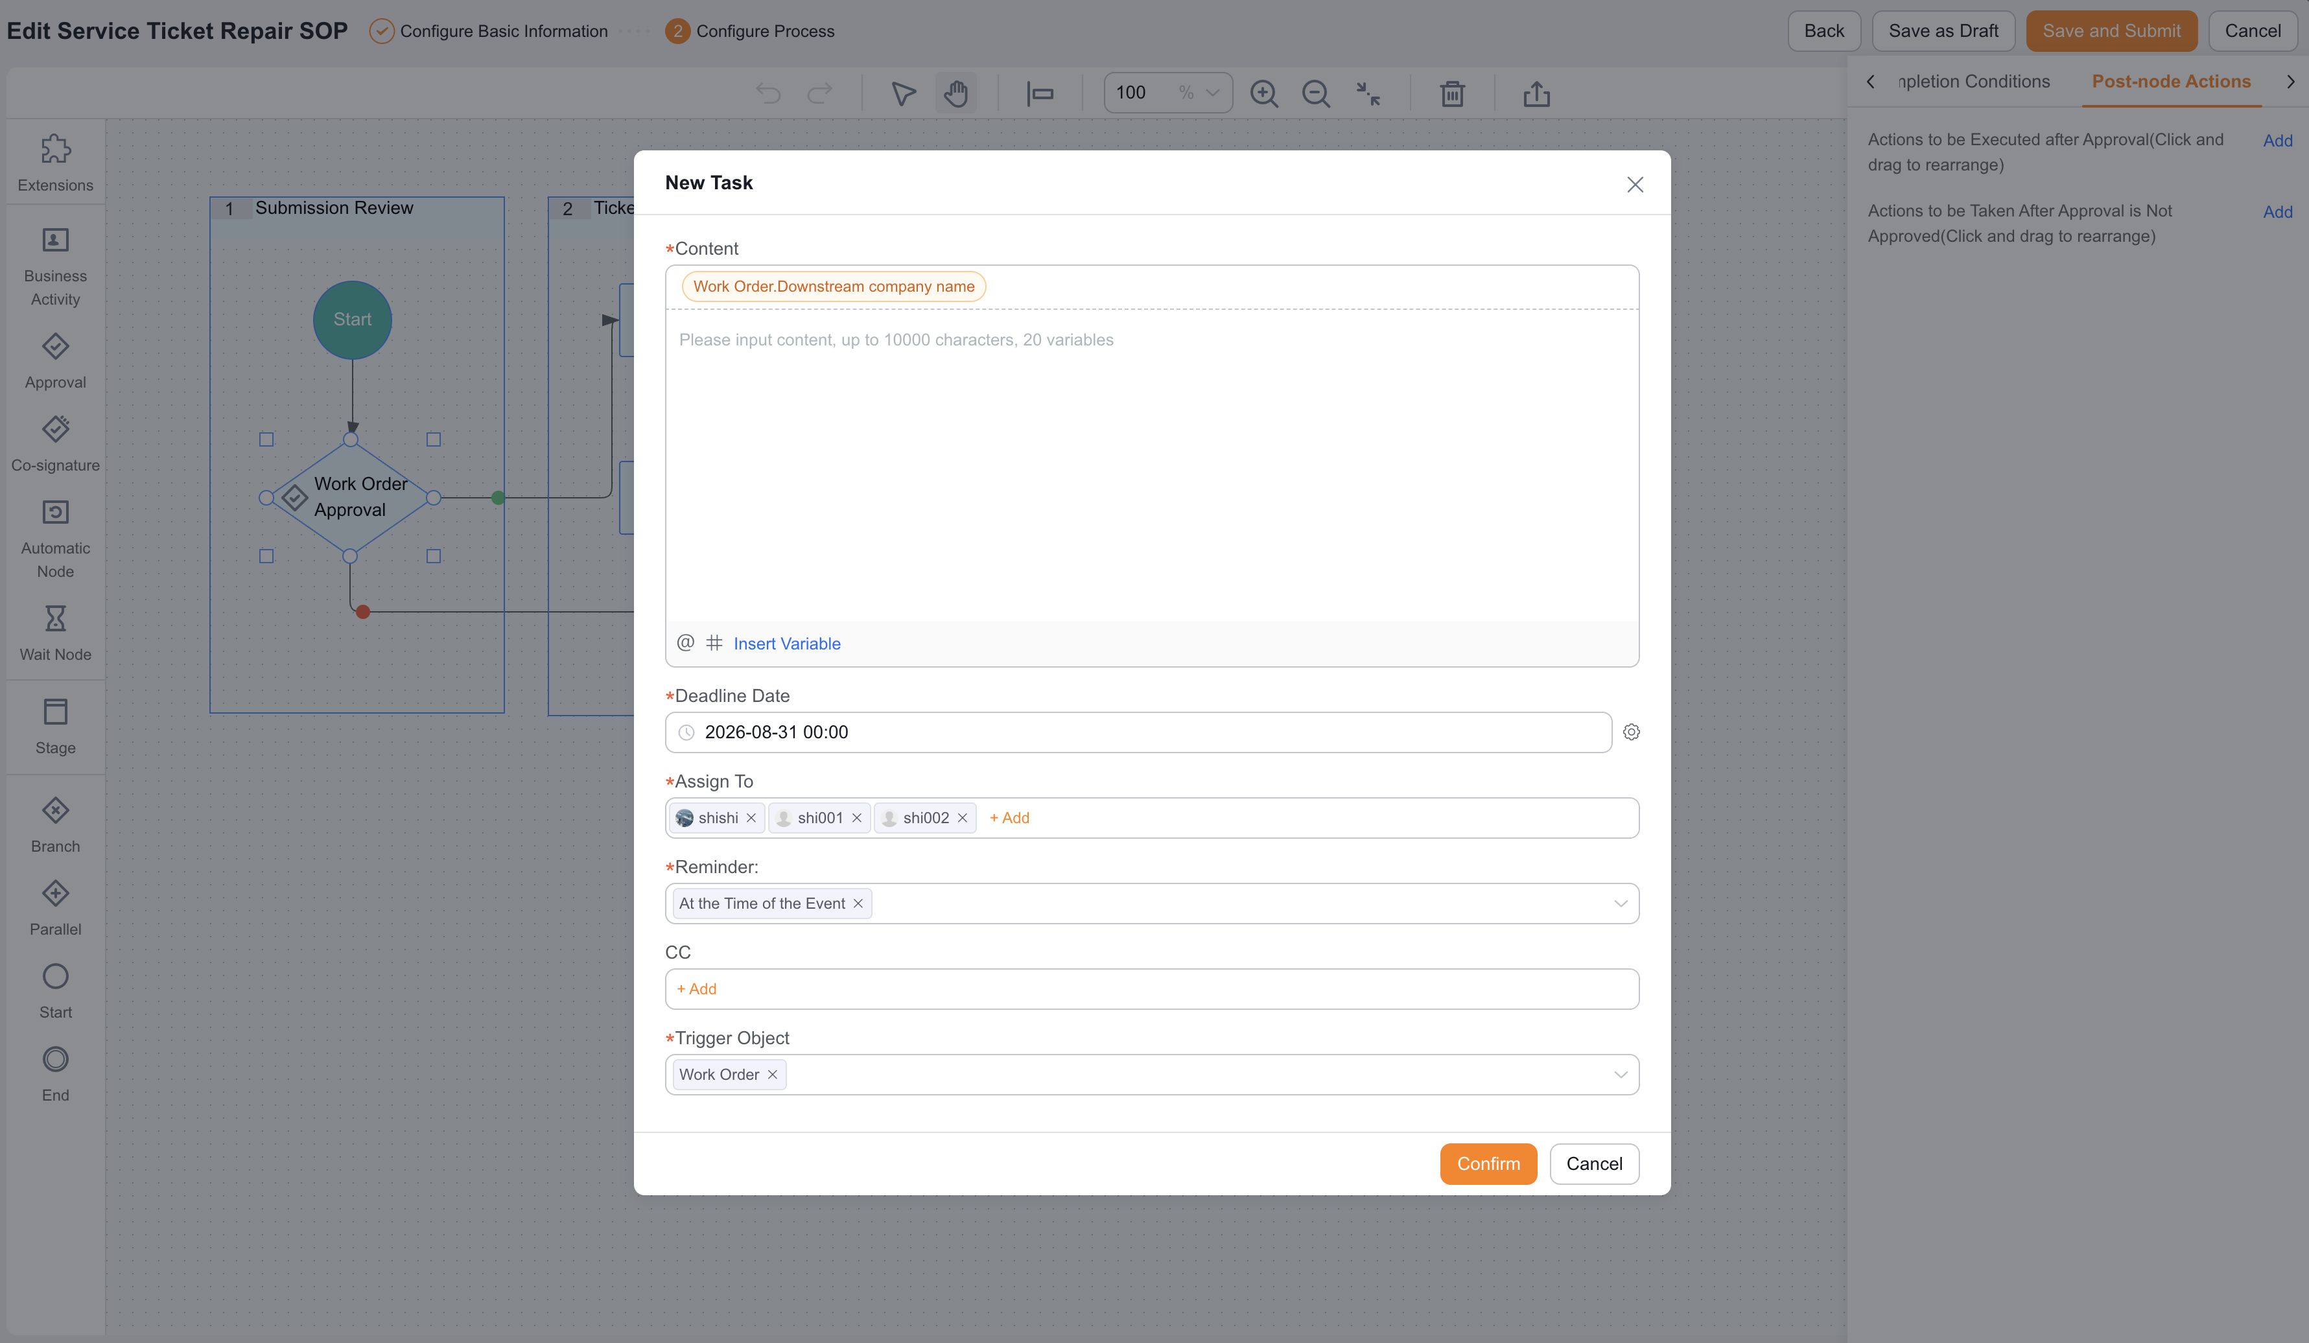The height and width of the screenshot is (1343, 2309).
Task: Activate the hand pan tool
Action: (955, 93)
